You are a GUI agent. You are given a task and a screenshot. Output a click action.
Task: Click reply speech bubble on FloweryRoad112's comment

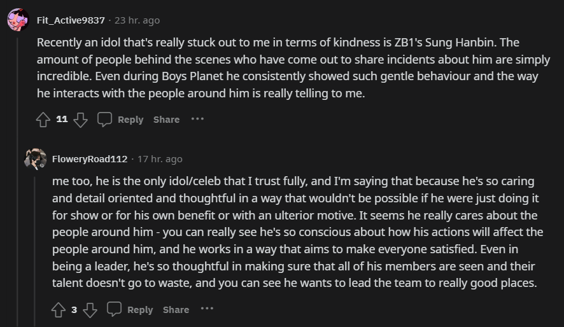pyautogui.click(x=114, y=310)
